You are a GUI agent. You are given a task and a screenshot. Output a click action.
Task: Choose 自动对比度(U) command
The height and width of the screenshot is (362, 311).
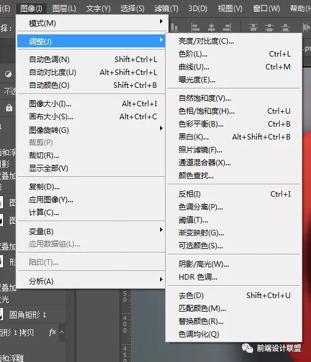tap(92, 73)
